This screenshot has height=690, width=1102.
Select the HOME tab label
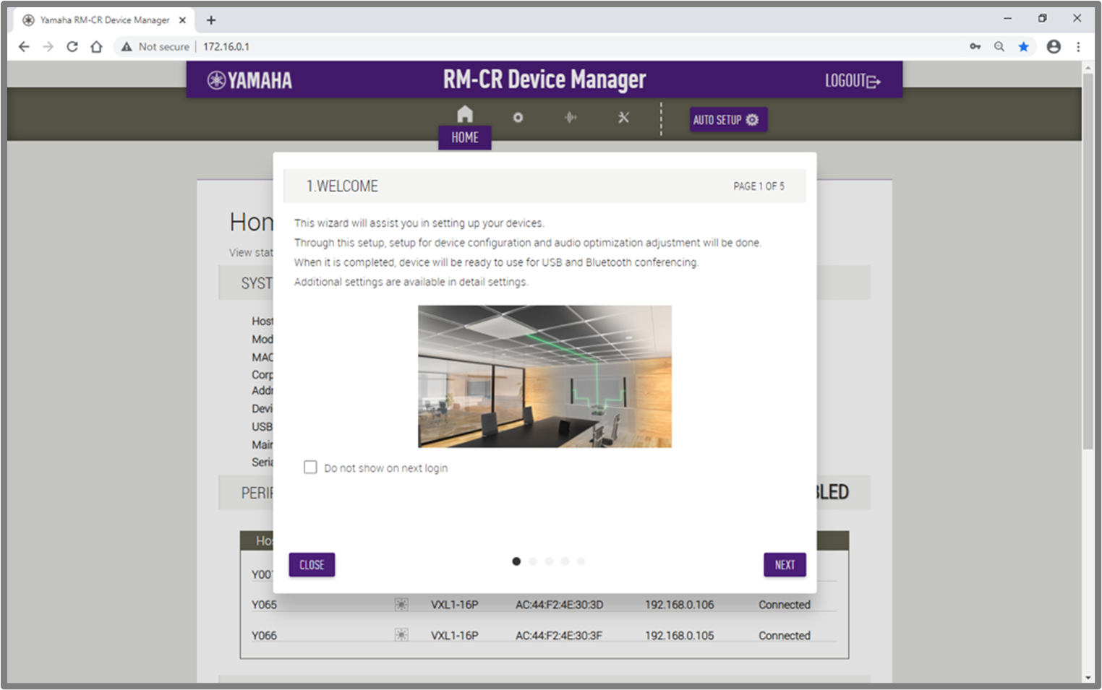point(464,137)
